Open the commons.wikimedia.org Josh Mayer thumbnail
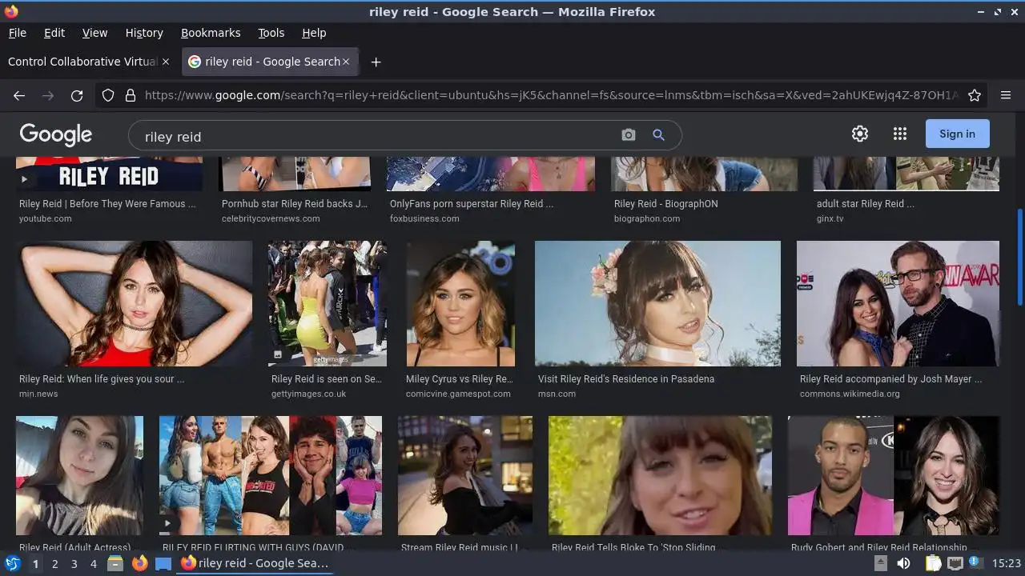Screen dimensions: 1025x576 898,303
